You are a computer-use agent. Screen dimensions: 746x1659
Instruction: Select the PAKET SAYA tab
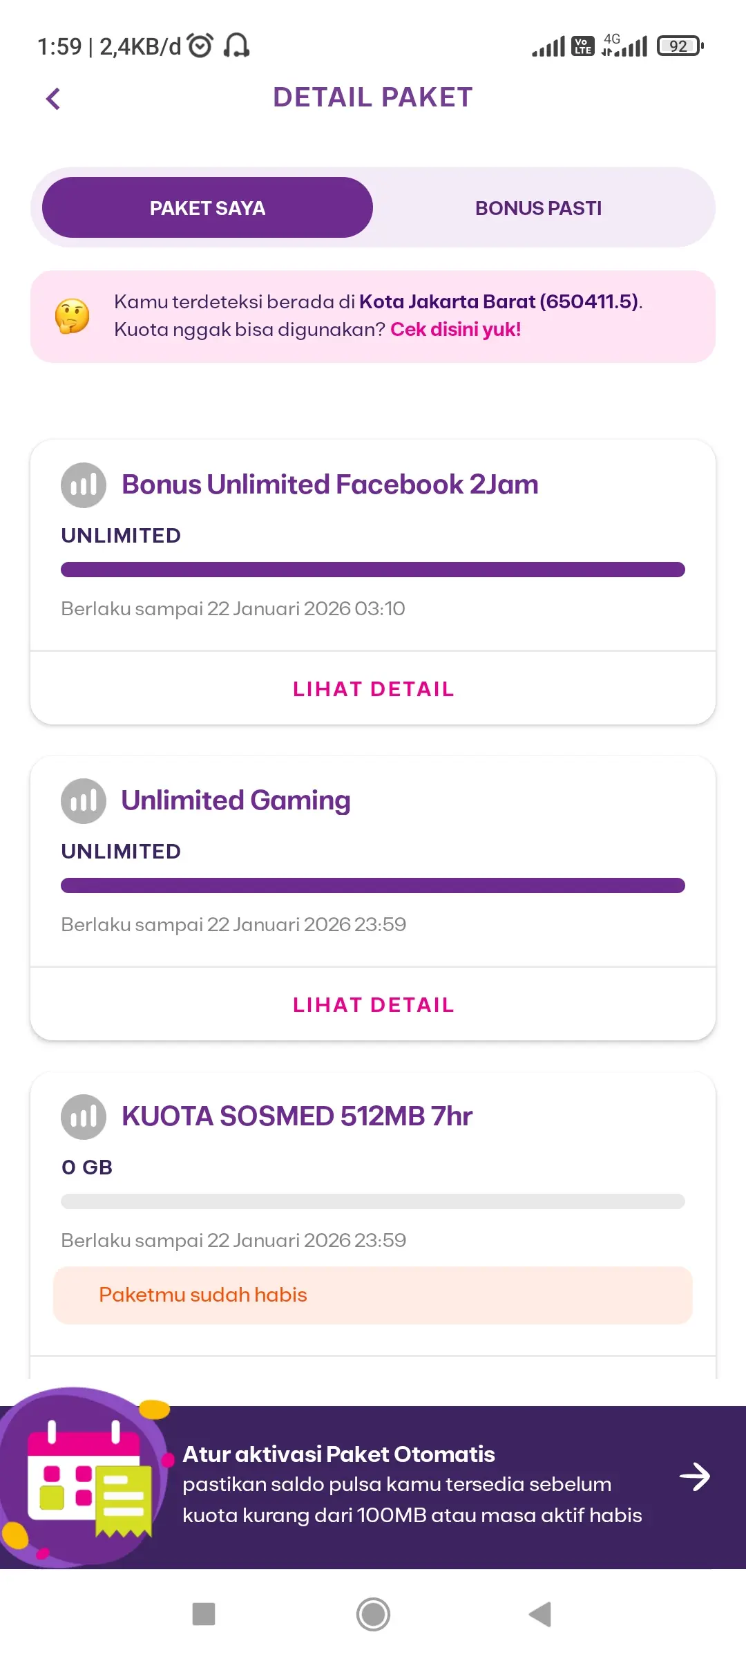click(x=207, y=208)
